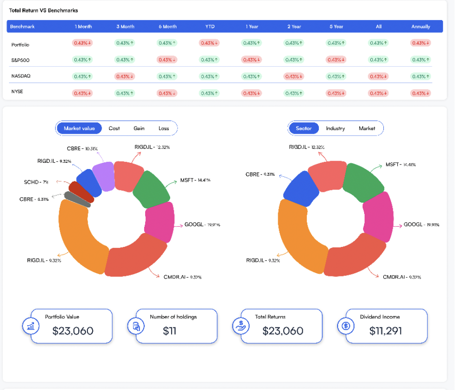Click SCHD - 7% label

click(x=36, y=182)
